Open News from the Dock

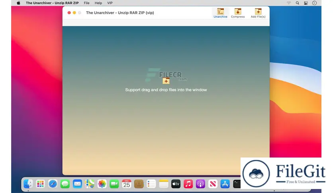[x=213, y=184]
